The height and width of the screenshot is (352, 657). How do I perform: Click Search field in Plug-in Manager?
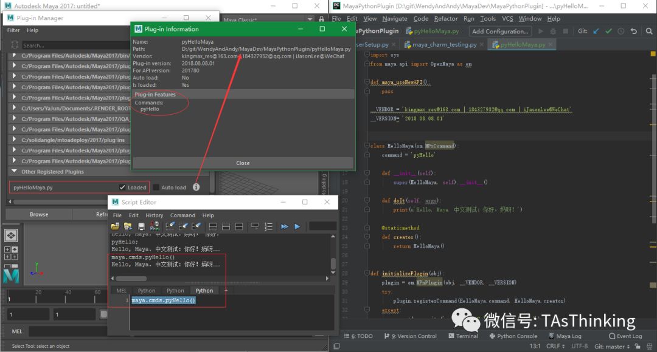pyautogui.click(x=75, y=45)
